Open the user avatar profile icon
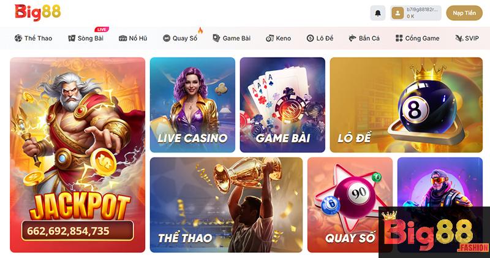 click(398, 13)
